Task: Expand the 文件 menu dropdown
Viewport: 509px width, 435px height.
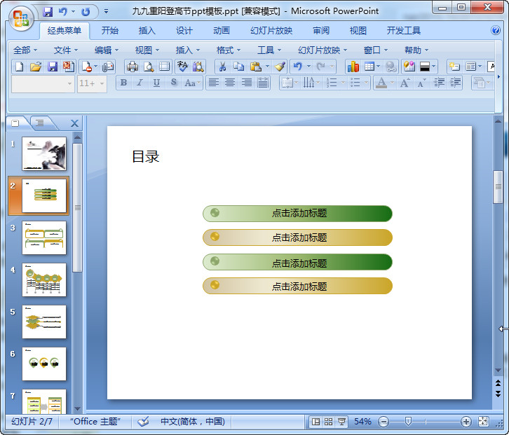Action: (x=66, y=50)
